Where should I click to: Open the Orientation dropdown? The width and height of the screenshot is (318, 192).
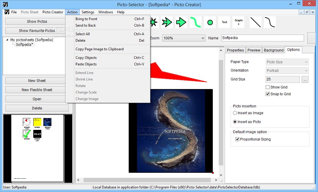click(287, 70)
